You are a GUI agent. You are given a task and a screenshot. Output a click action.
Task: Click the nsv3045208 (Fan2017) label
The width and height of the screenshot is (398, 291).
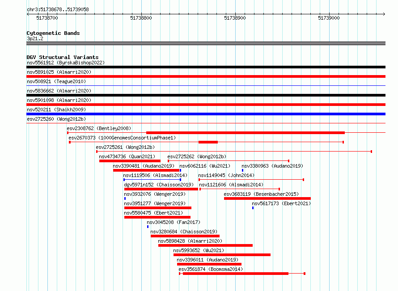174,222
